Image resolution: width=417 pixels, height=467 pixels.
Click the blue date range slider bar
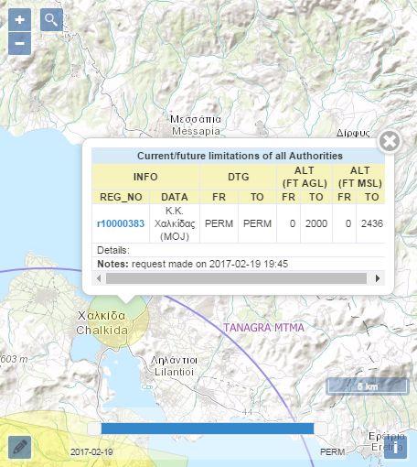[208, 429]
